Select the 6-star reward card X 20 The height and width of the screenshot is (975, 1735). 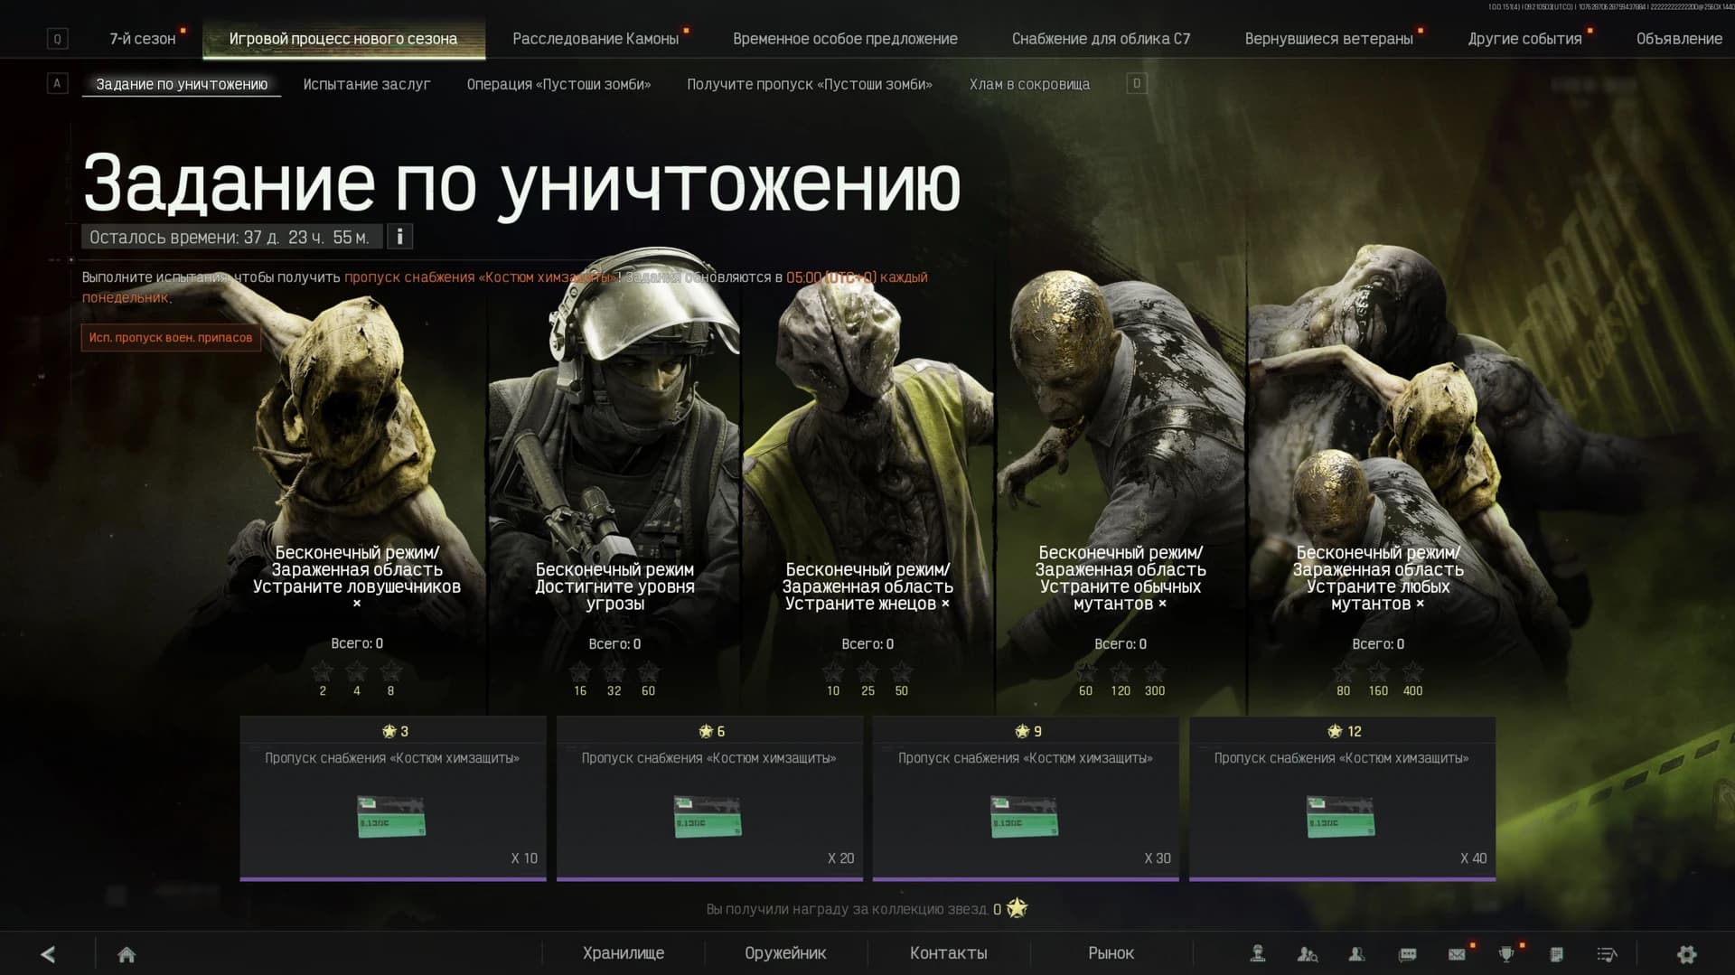click(709, 798)
